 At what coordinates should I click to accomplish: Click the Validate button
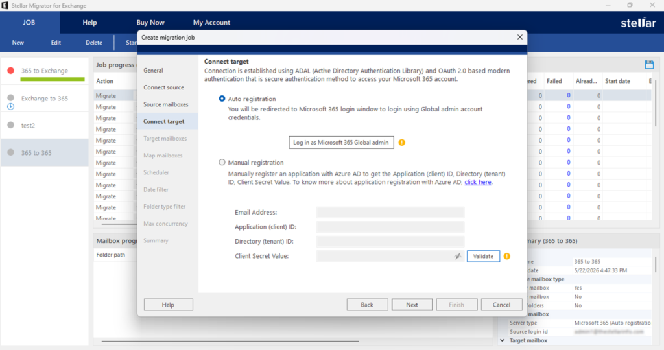tap(483, 256)
